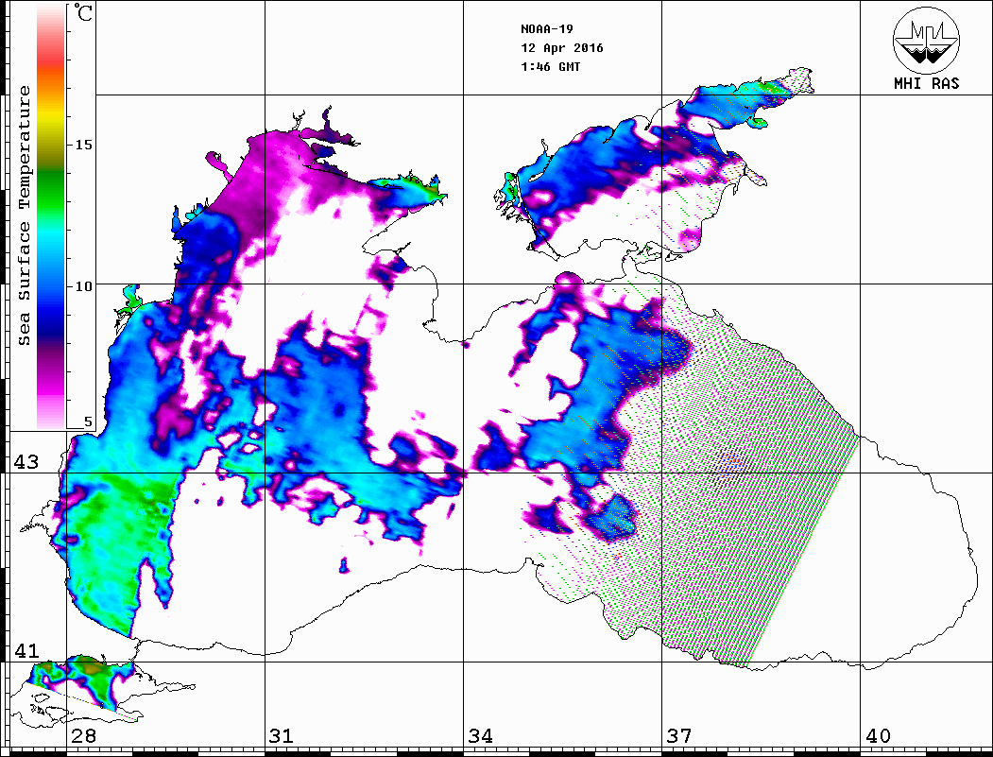Click the latitude label 41

click(x=26, y=650)
